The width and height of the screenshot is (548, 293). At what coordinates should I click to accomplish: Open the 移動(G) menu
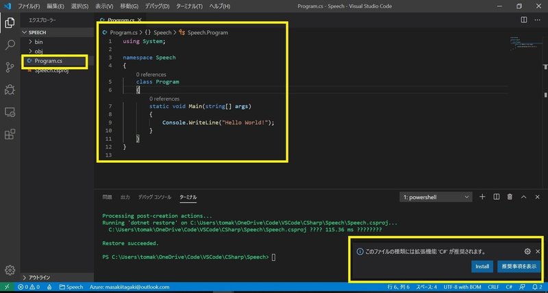[x=129, y=6]
